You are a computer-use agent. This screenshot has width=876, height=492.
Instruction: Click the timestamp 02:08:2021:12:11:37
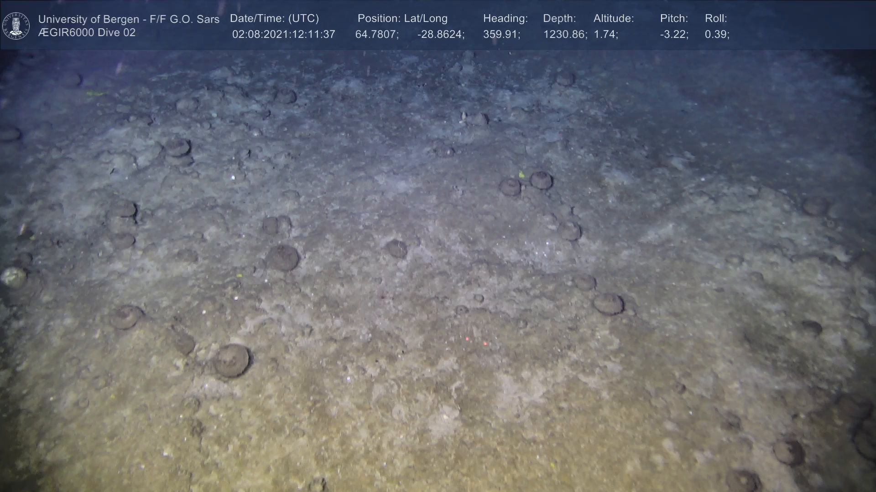coord(283,35)
